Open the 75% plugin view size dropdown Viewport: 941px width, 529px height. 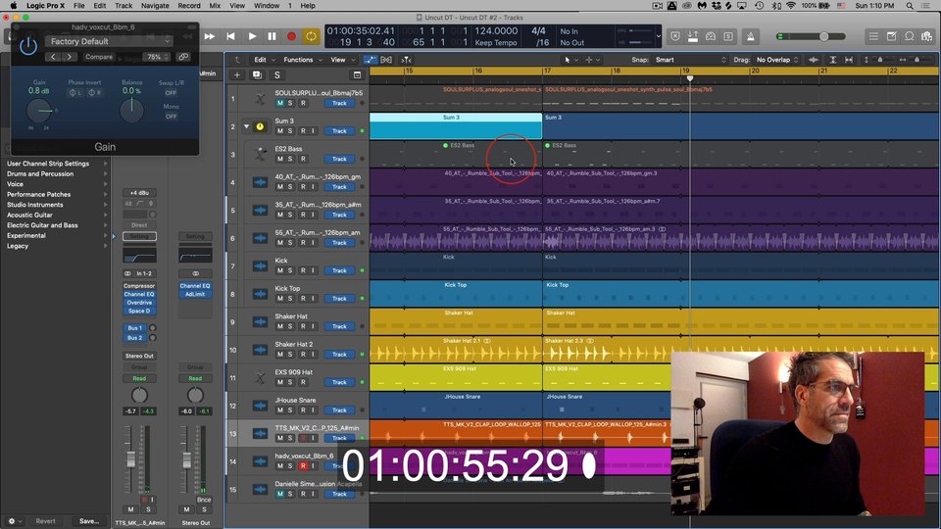[x=157, y=57]
